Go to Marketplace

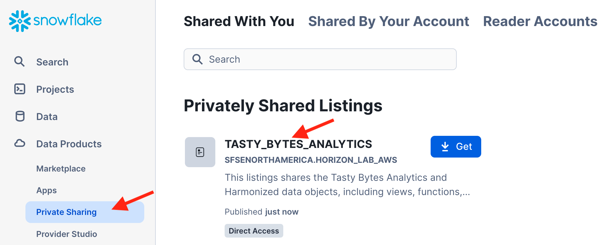(61, 169)
